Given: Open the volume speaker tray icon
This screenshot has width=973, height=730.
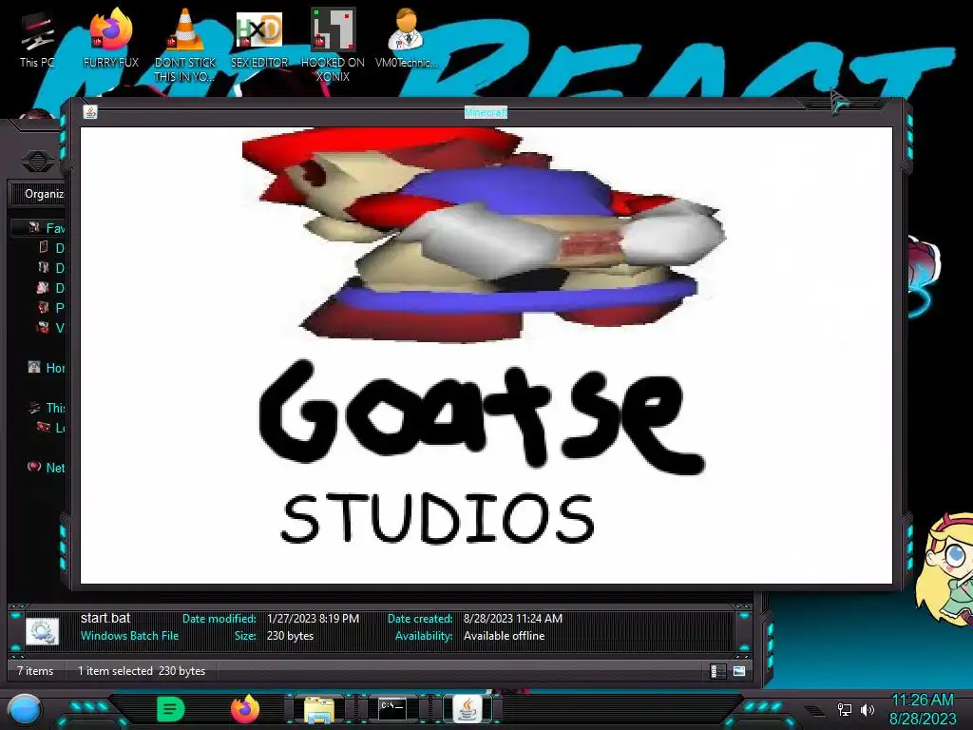Looking at the screenshot, I should click(x=867, y=709).
